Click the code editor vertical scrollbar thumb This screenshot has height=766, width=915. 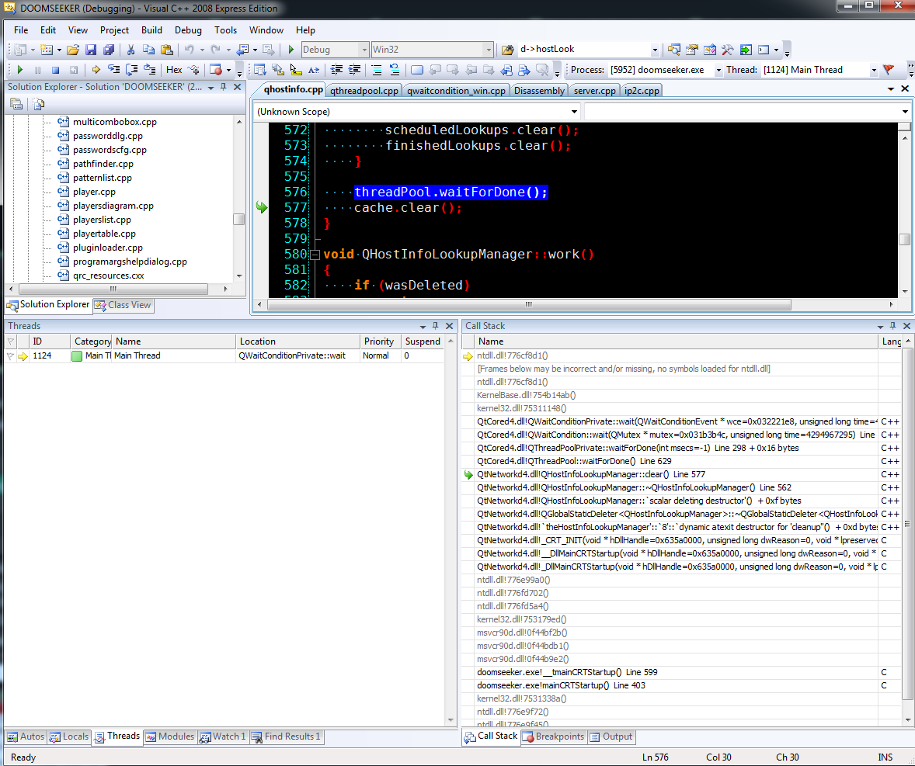(x=905, y=239)
